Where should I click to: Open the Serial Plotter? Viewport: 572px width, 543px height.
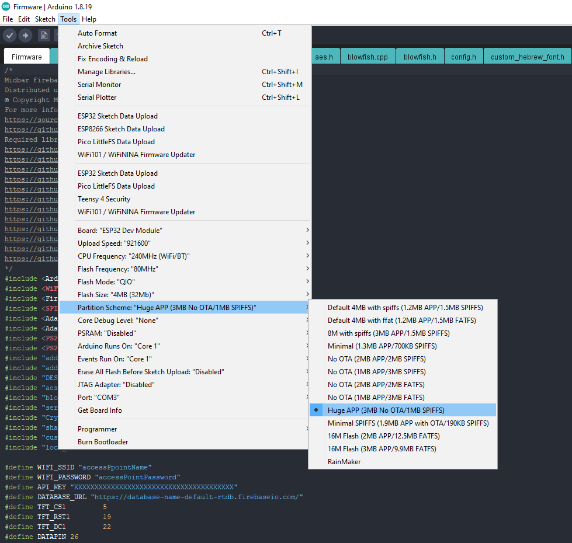pyautogui.click(x=185, y=98)
